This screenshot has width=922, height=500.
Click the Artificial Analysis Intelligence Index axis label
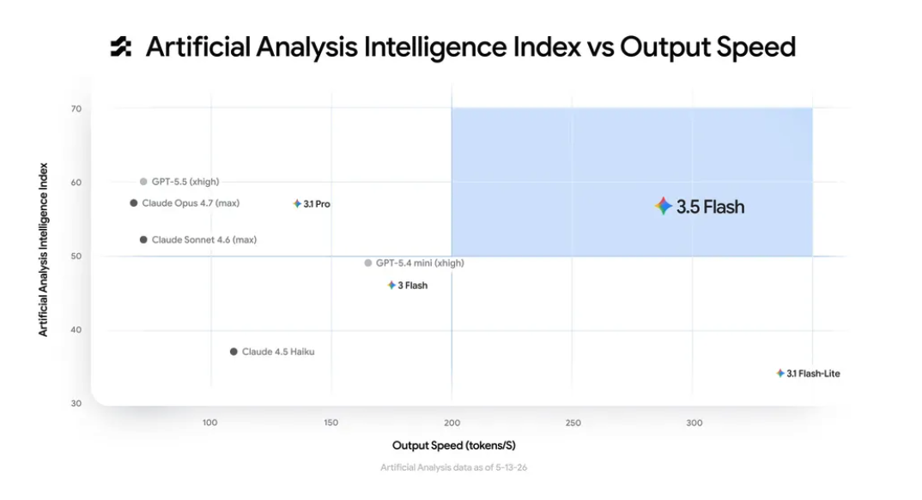[x=43, y=250]
